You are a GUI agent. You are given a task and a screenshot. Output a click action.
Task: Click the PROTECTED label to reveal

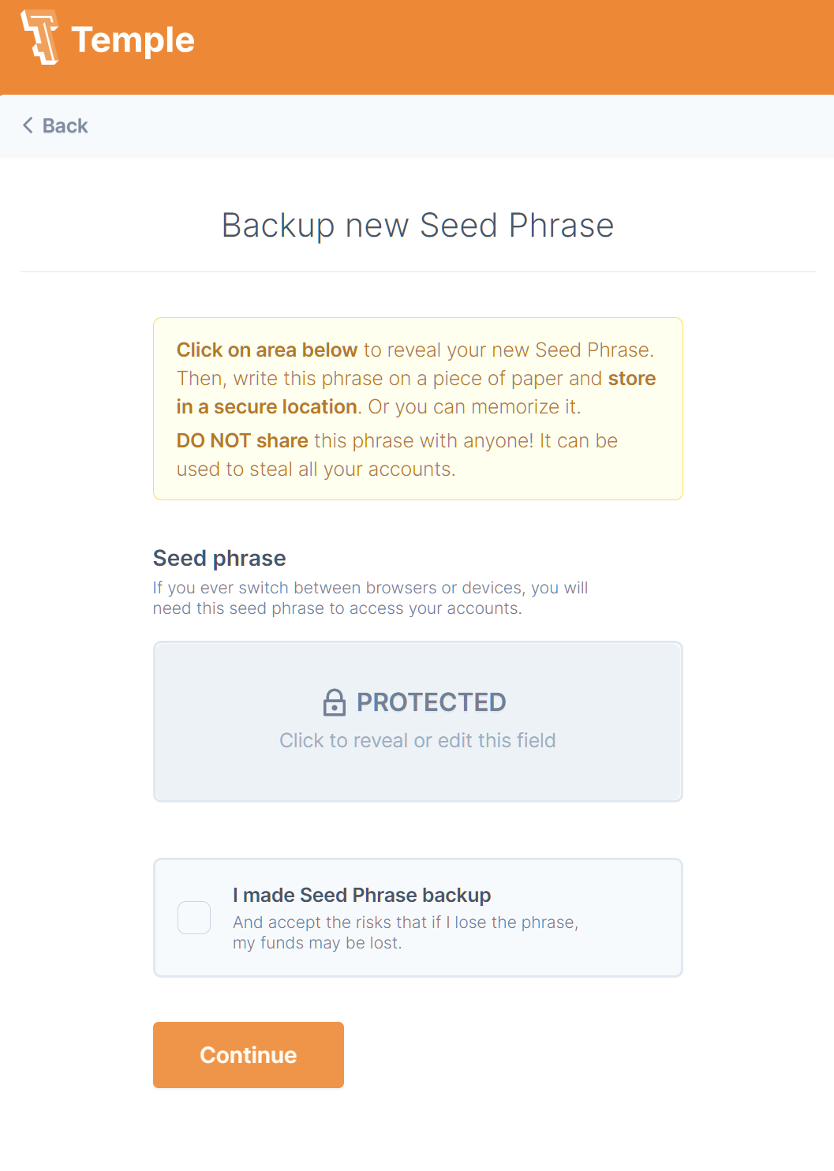click(431, 702)
